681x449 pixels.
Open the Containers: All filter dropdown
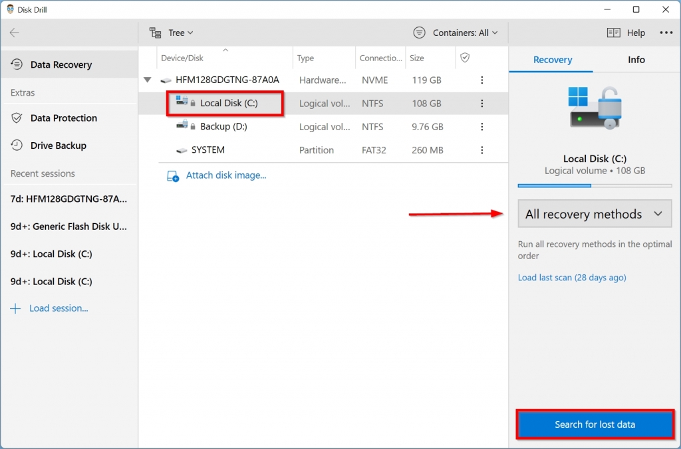click(456, 33)
